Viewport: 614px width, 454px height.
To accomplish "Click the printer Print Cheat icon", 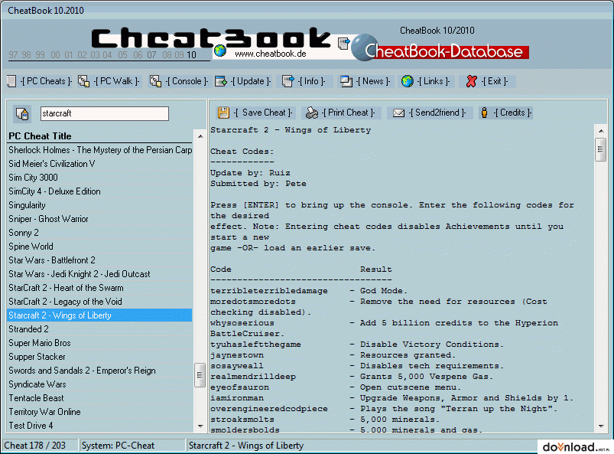I will [x=312, y=113].
